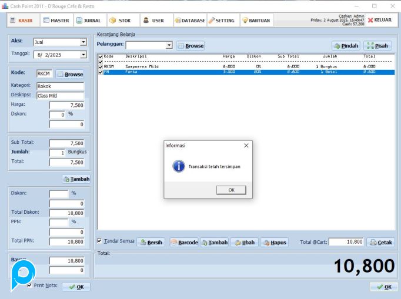Viewport: 401px width, 299px height.
Task: Click the Pisah split button
Action: click(x=377, y=45)
